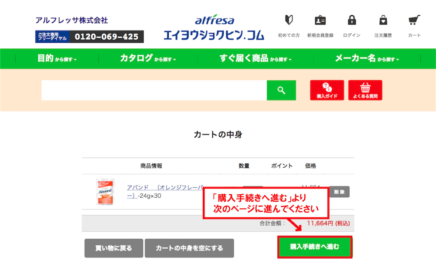This screenshot has height=274, width=436.
Task: Click the ログイン padlock icon
Action: [x=352, y=20]
